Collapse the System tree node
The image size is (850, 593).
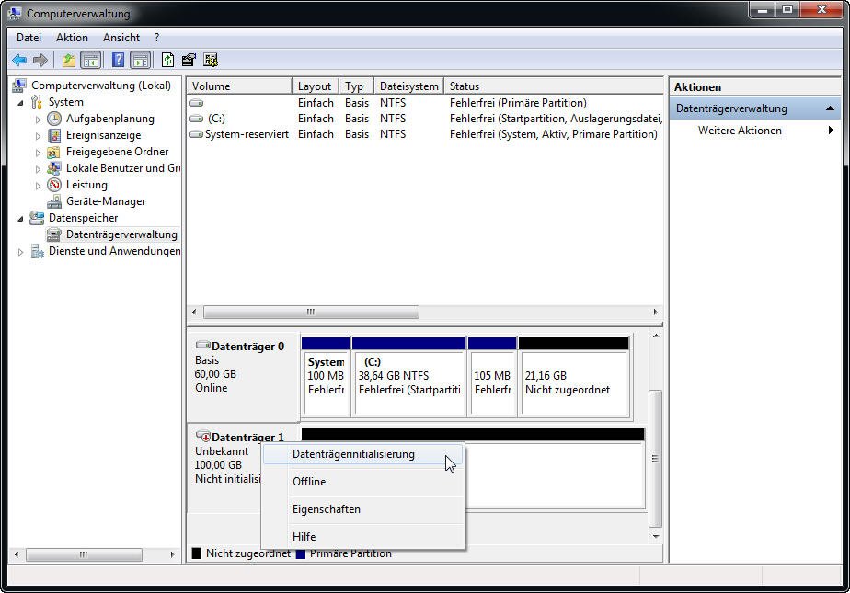coord(20,103)
